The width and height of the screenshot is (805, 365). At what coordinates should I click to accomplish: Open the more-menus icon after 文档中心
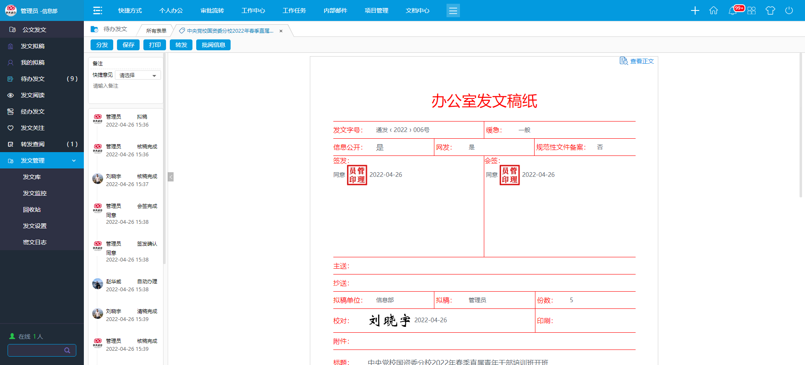tap(453, 10)
